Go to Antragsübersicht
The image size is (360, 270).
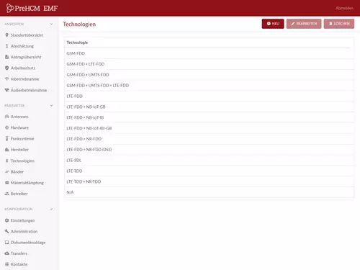[x=26, y=57]
